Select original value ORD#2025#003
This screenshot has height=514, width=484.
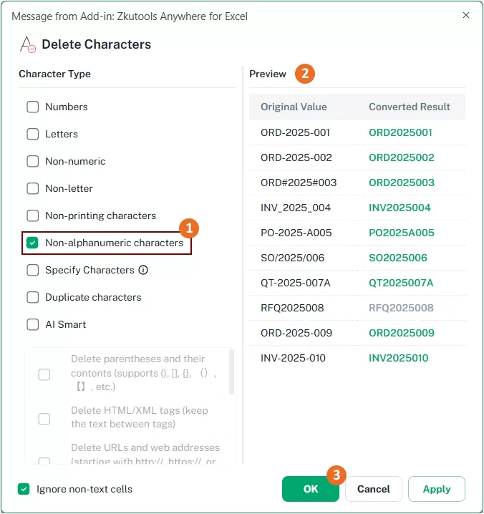299,183
